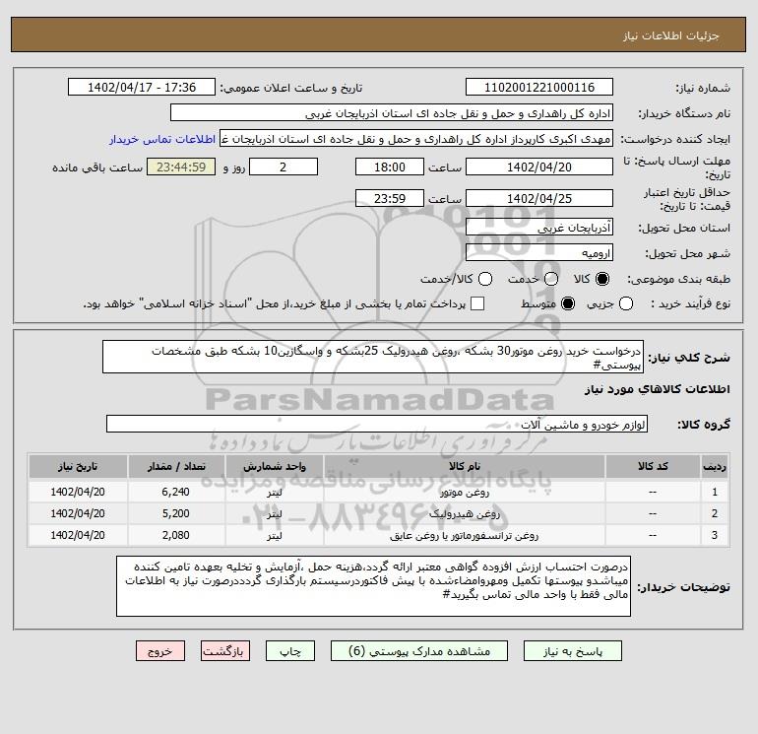758x734 pixels.
Task: Click the validity time 23:59 field
Action: 390,198
